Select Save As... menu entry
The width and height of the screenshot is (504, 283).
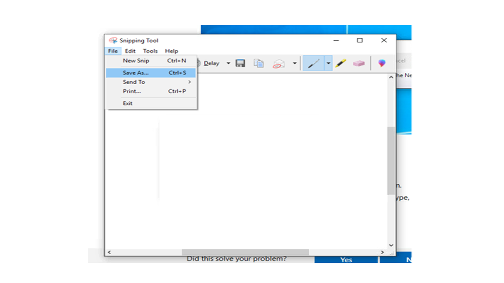pos(151,73)
